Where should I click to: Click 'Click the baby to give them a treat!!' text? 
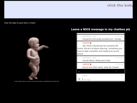(20, 23)
